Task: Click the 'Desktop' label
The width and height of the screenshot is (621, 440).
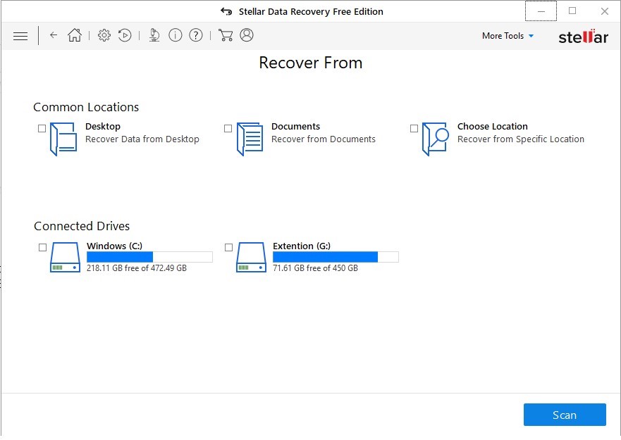Action: coord(103,127)
